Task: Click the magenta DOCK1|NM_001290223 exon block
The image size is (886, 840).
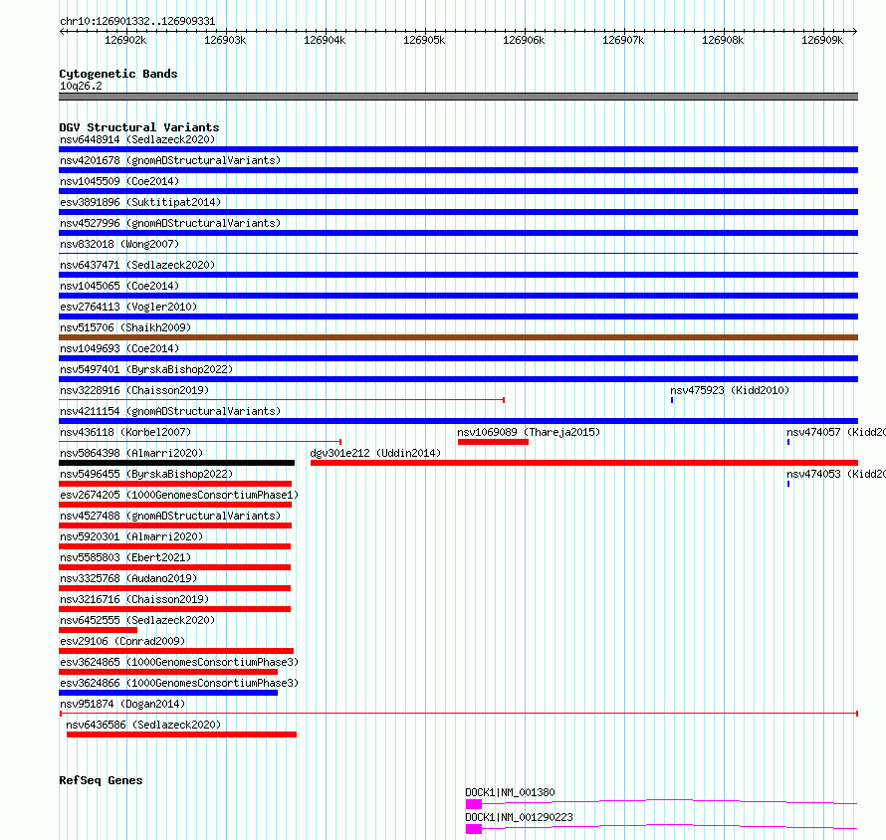Action: pyautogui.click(x=474, y=829)
